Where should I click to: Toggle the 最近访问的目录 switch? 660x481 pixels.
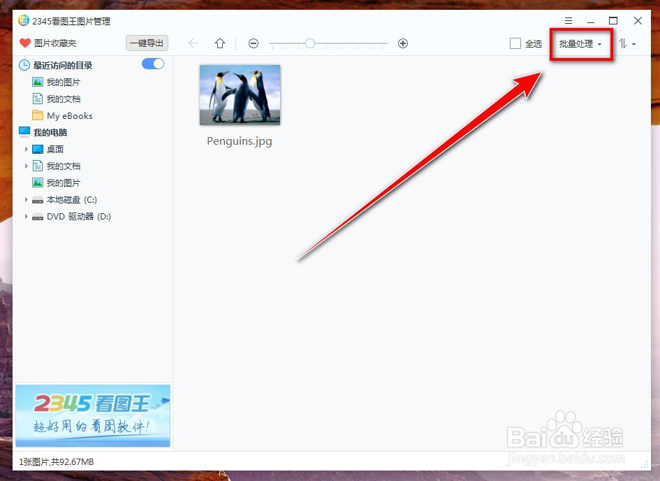153,64
